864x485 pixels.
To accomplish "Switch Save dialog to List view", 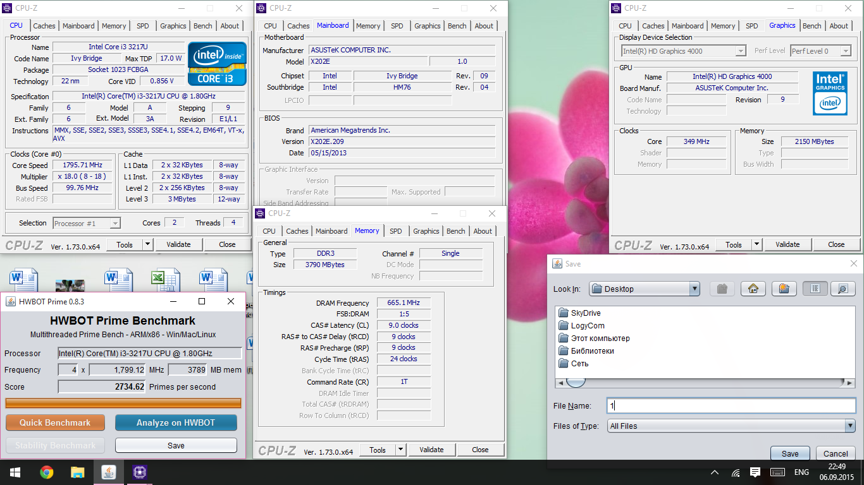I will coord(815,289).
